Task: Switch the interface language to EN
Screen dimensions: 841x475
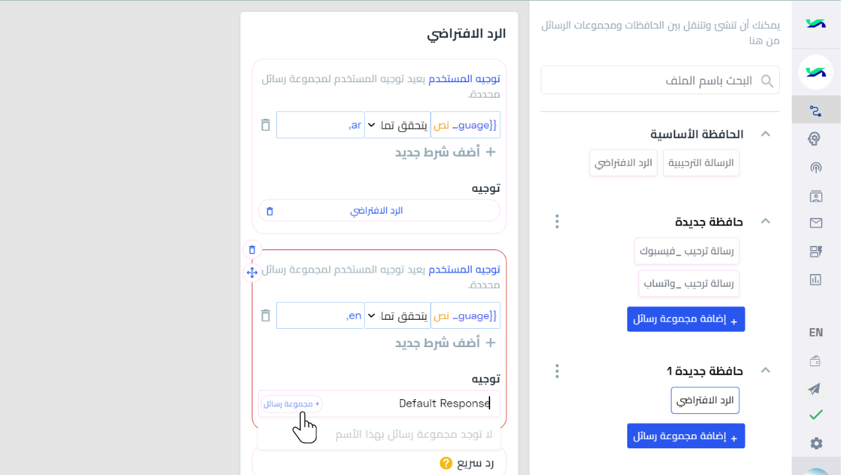Action: (816, 332)
